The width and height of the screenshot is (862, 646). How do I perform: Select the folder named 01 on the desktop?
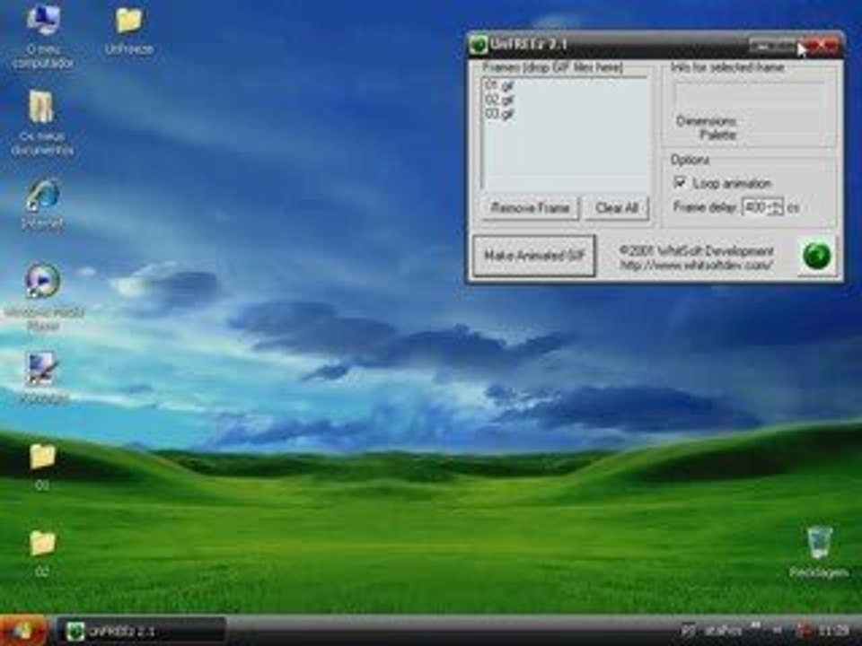click(x=42, y=457)
